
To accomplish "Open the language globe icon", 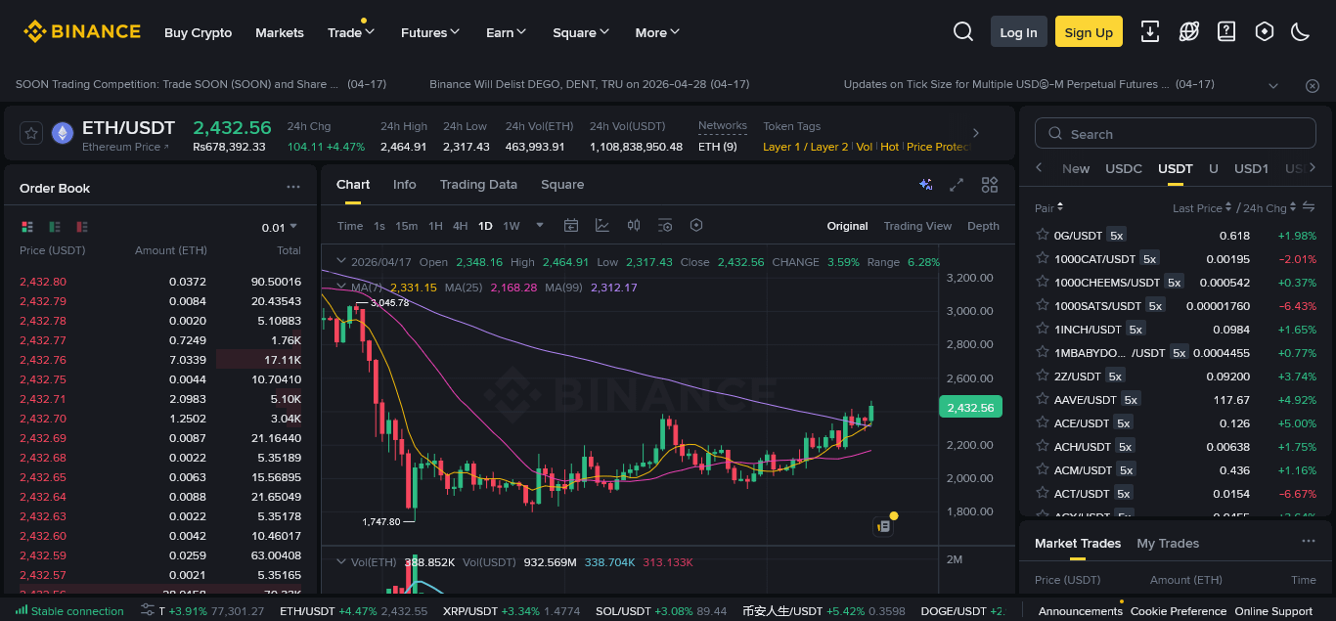I will (1189, 31).
